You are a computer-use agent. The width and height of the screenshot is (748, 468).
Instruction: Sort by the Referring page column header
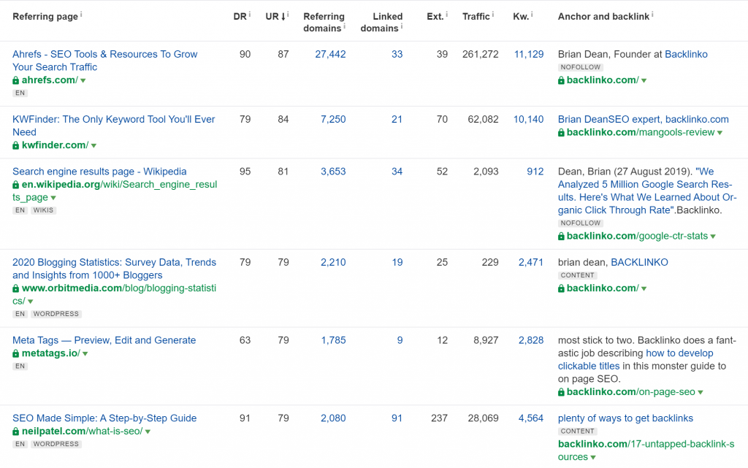pyautogui.click(x=45, y=17)
